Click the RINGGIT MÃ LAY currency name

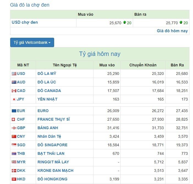53,162
